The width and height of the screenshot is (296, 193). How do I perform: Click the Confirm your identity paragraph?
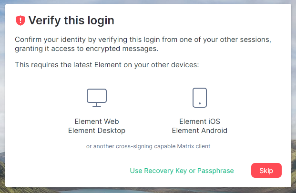point(143,44)
